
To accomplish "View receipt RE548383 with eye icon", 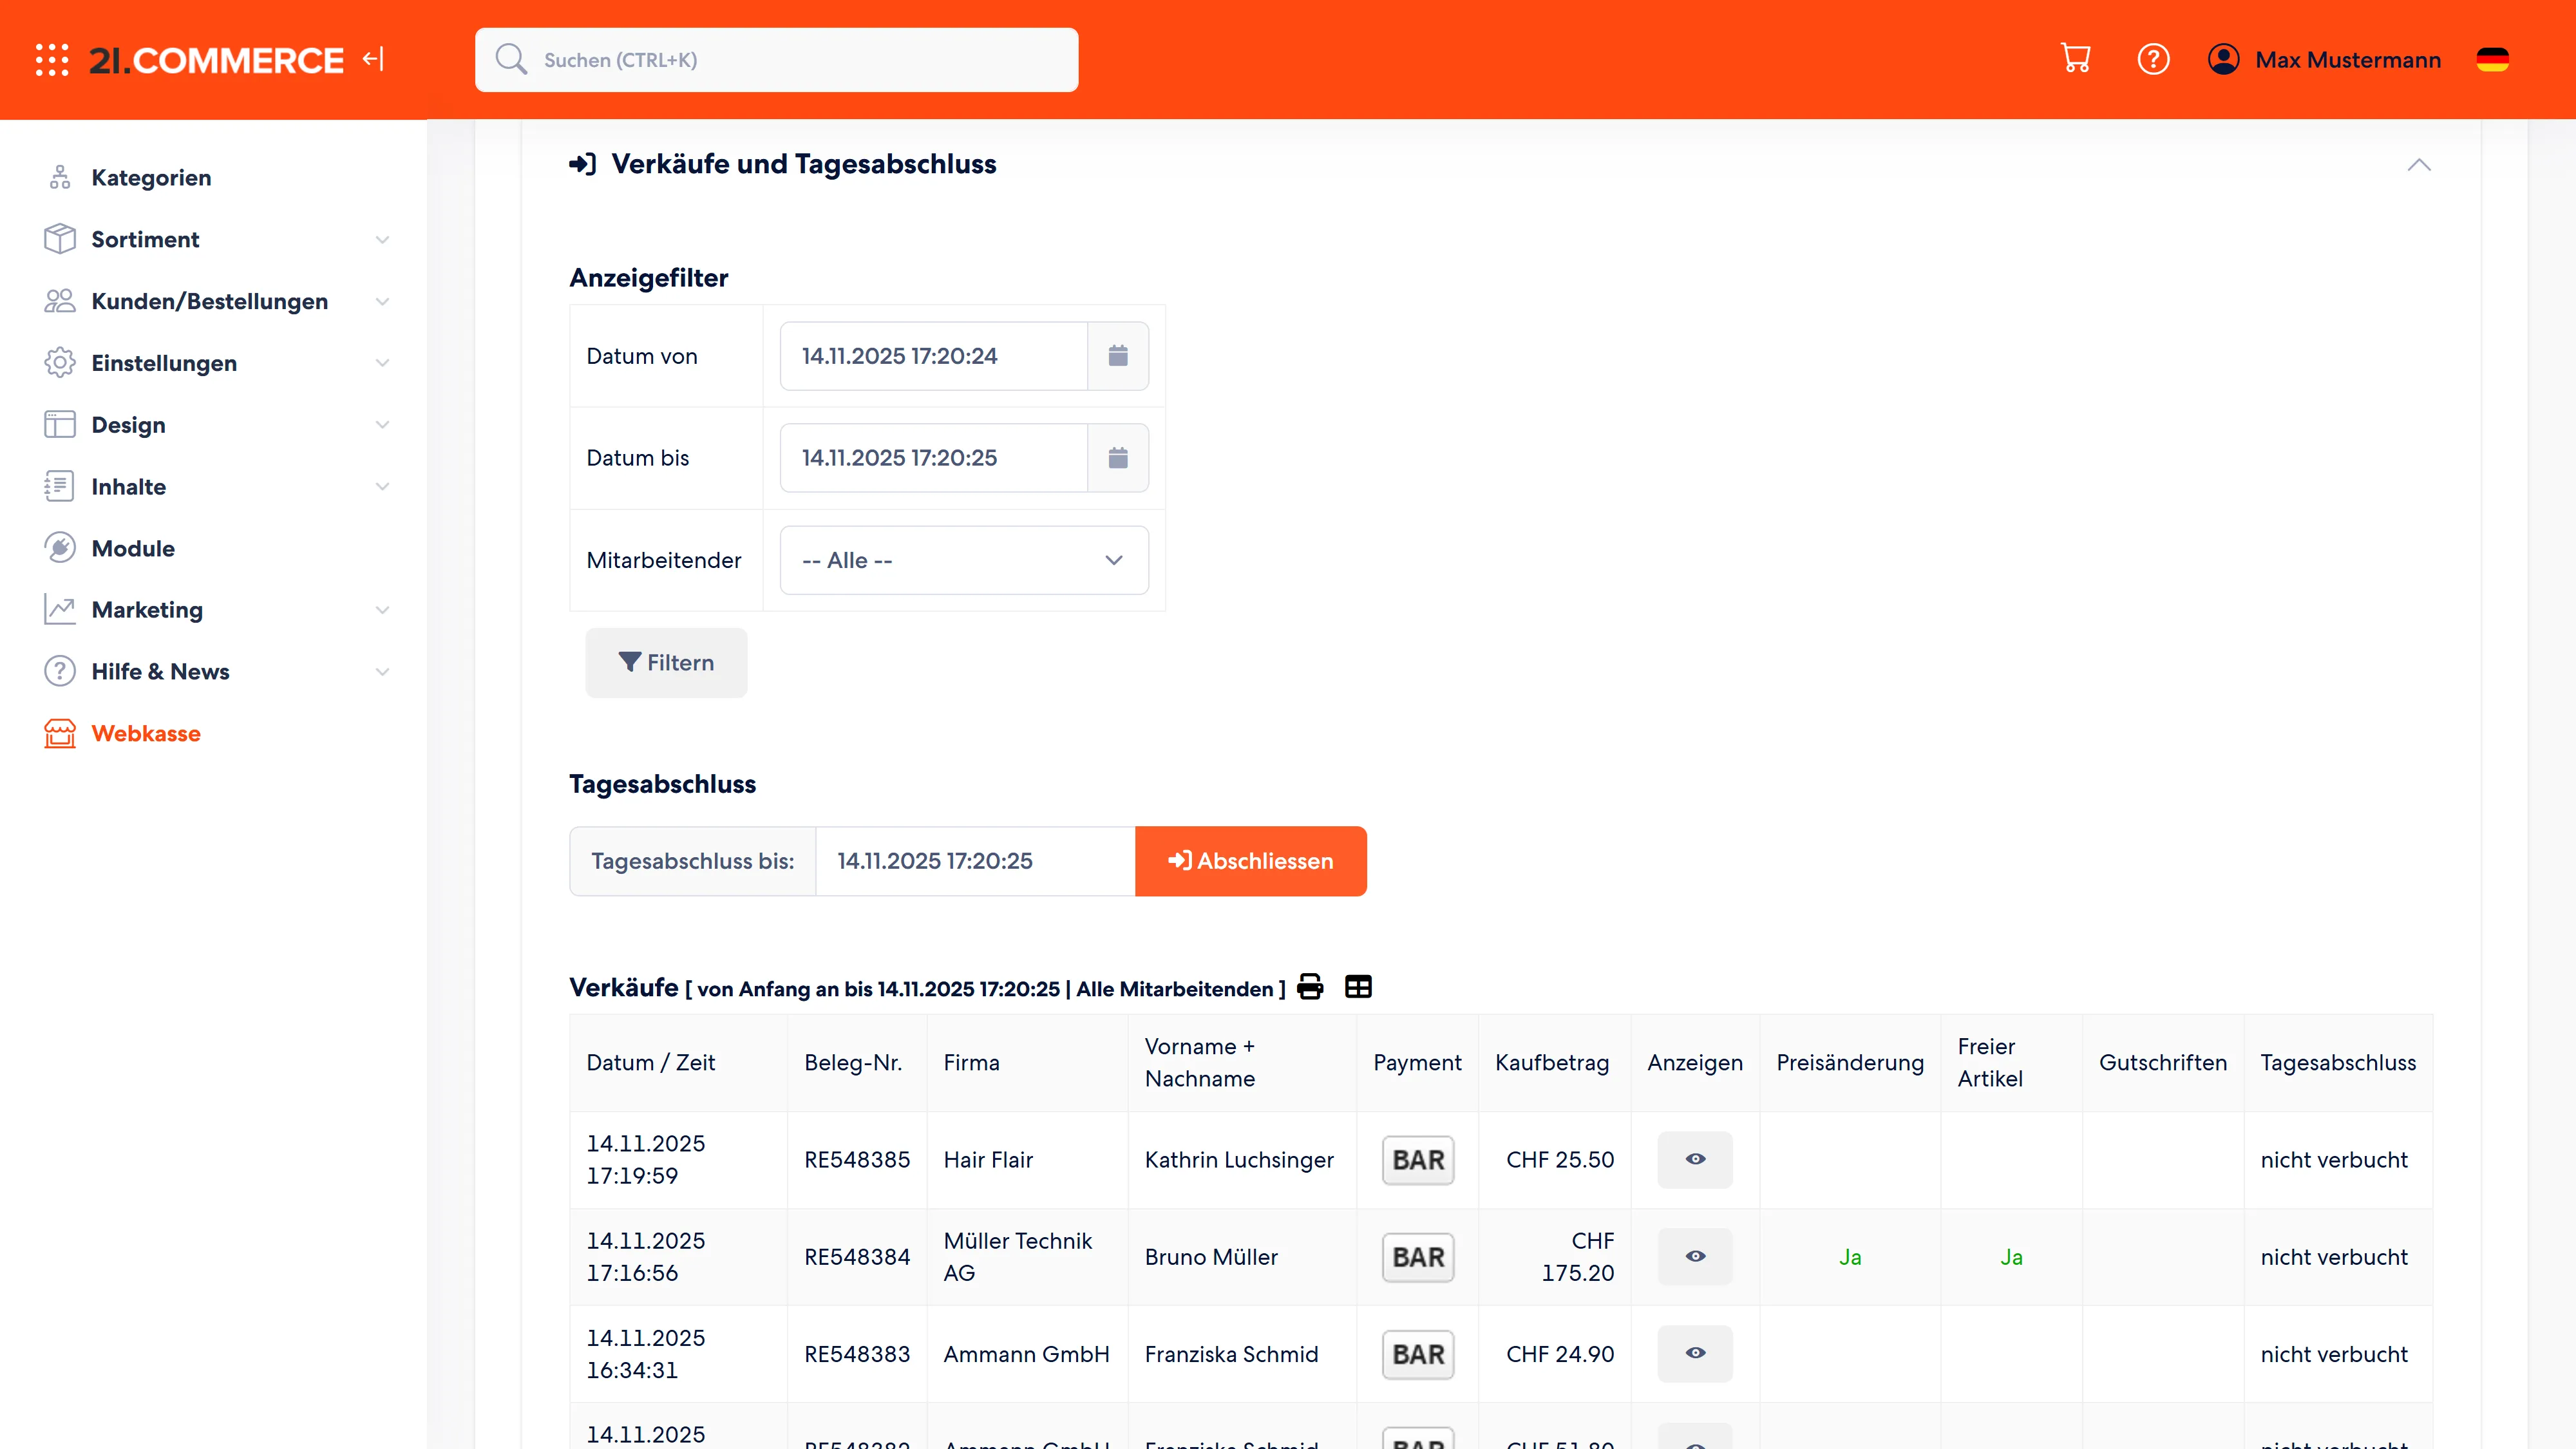I will coord(1695,1354).
